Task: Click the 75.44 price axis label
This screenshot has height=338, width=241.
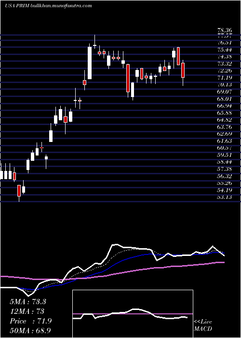Action: point(225,50)
